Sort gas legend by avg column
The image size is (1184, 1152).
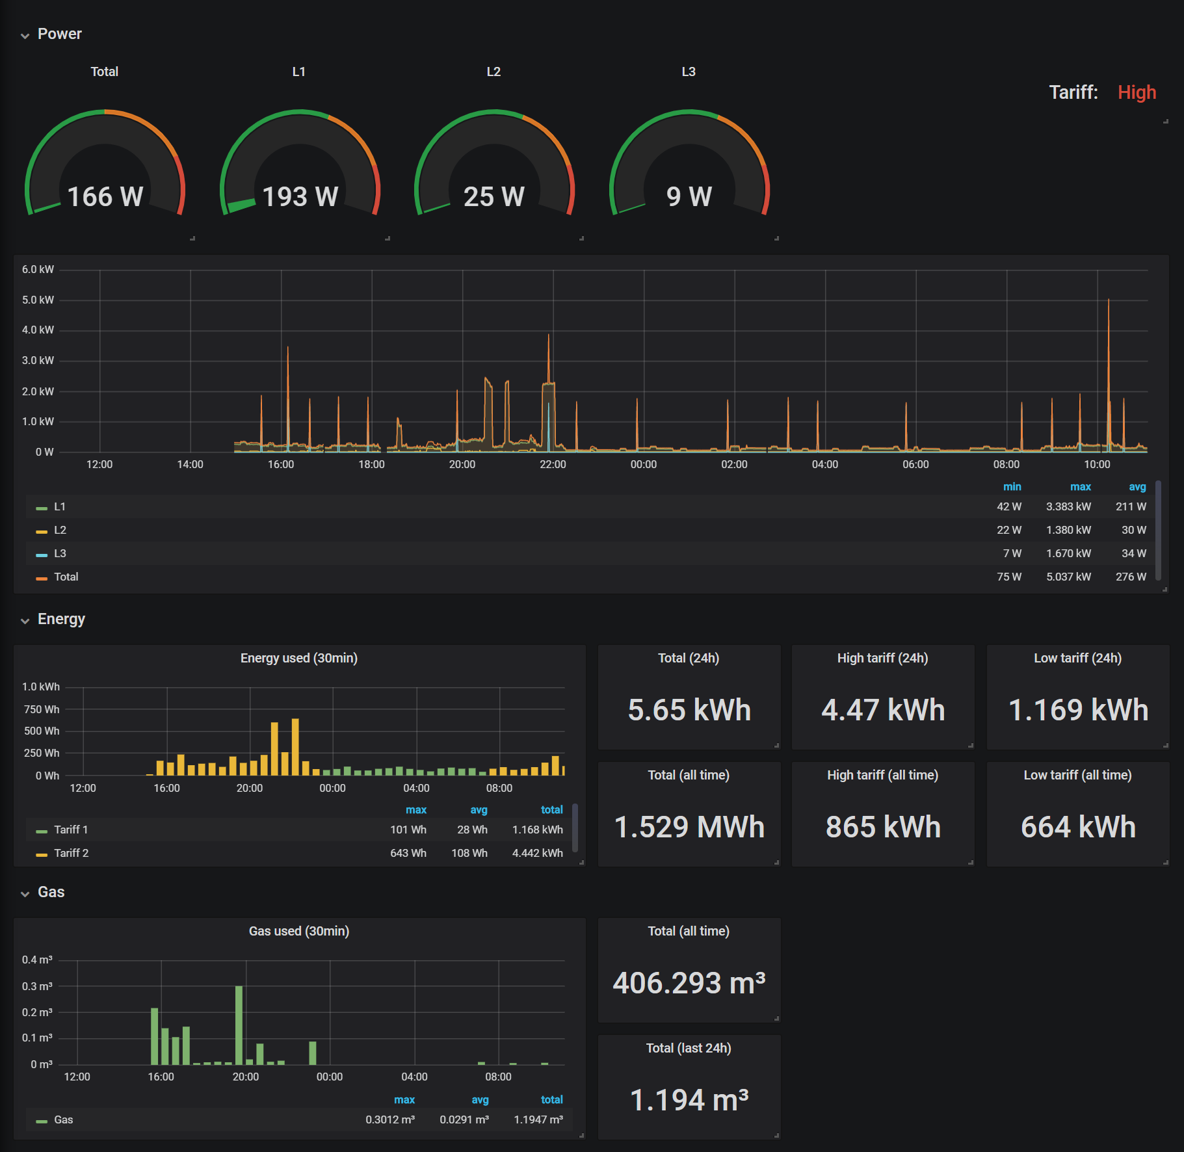tap(480, 1099)
